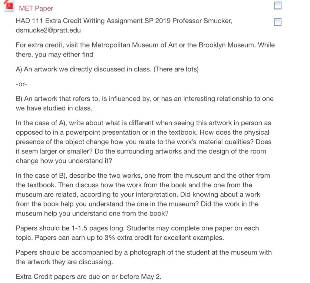The width and height of the screenshot is (310, 283).
Task: Click the 'In the case of A)' paragraph
Action: pos(144,142)
